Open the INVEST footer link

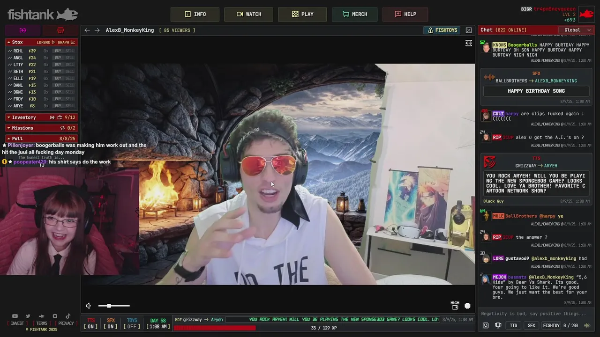tap(17, 323)
